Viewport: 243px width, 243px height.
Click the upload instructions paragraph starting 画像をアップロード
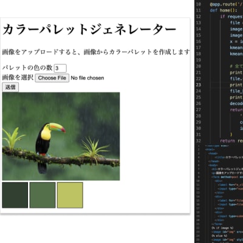(x=96, y=52)
